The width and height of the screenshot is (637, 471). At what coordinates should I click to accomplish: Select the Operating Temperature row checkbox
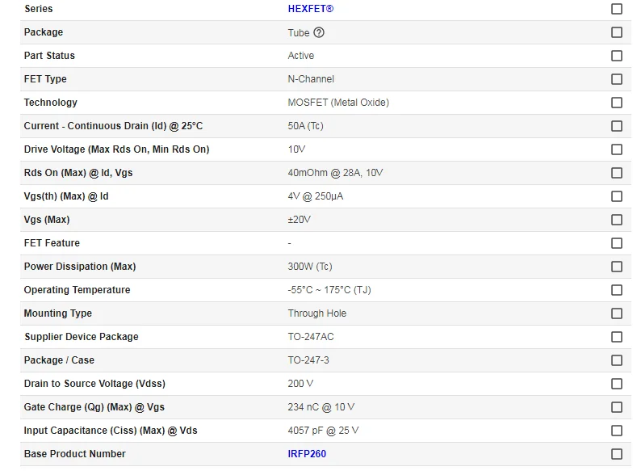click(x=617, y=290)
